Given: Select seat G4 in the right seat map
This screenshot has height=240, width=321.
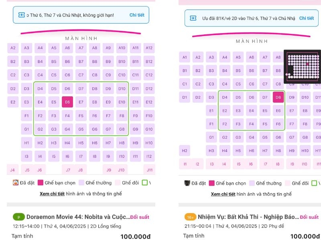Looking at the screenshot, I should pyautogui.click(x=252, y=137).
